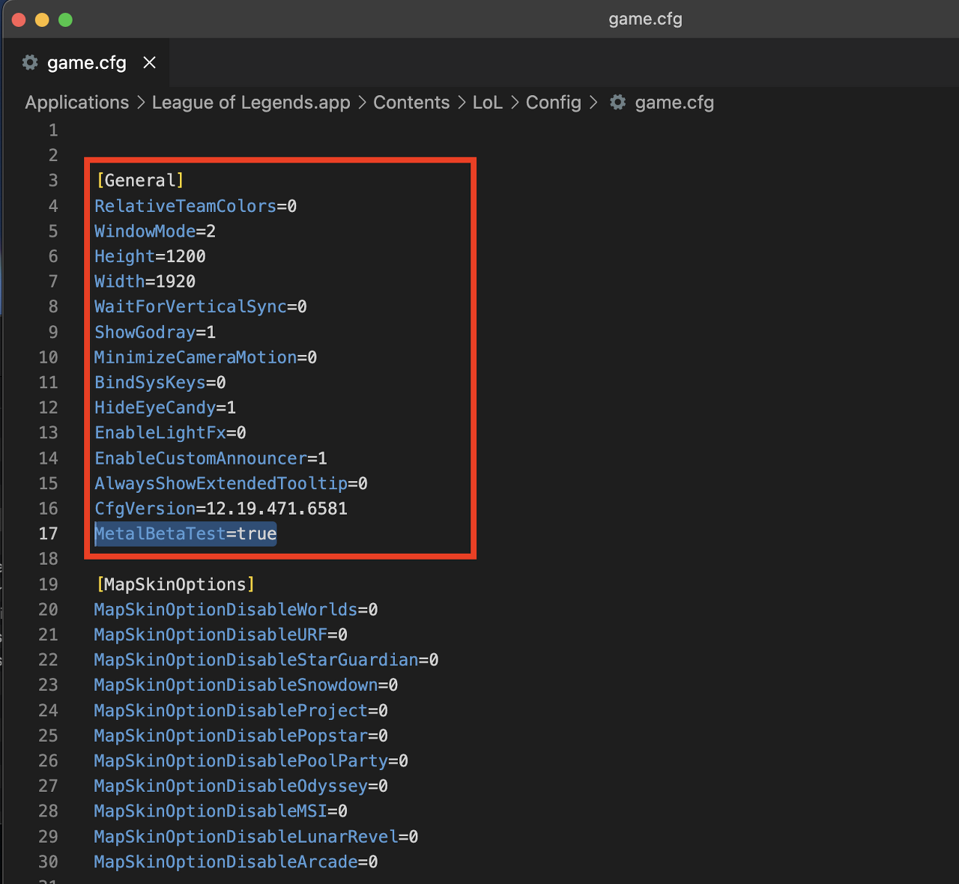
Task: Click the Height=1200 line
Action: [x=150, y=256]
